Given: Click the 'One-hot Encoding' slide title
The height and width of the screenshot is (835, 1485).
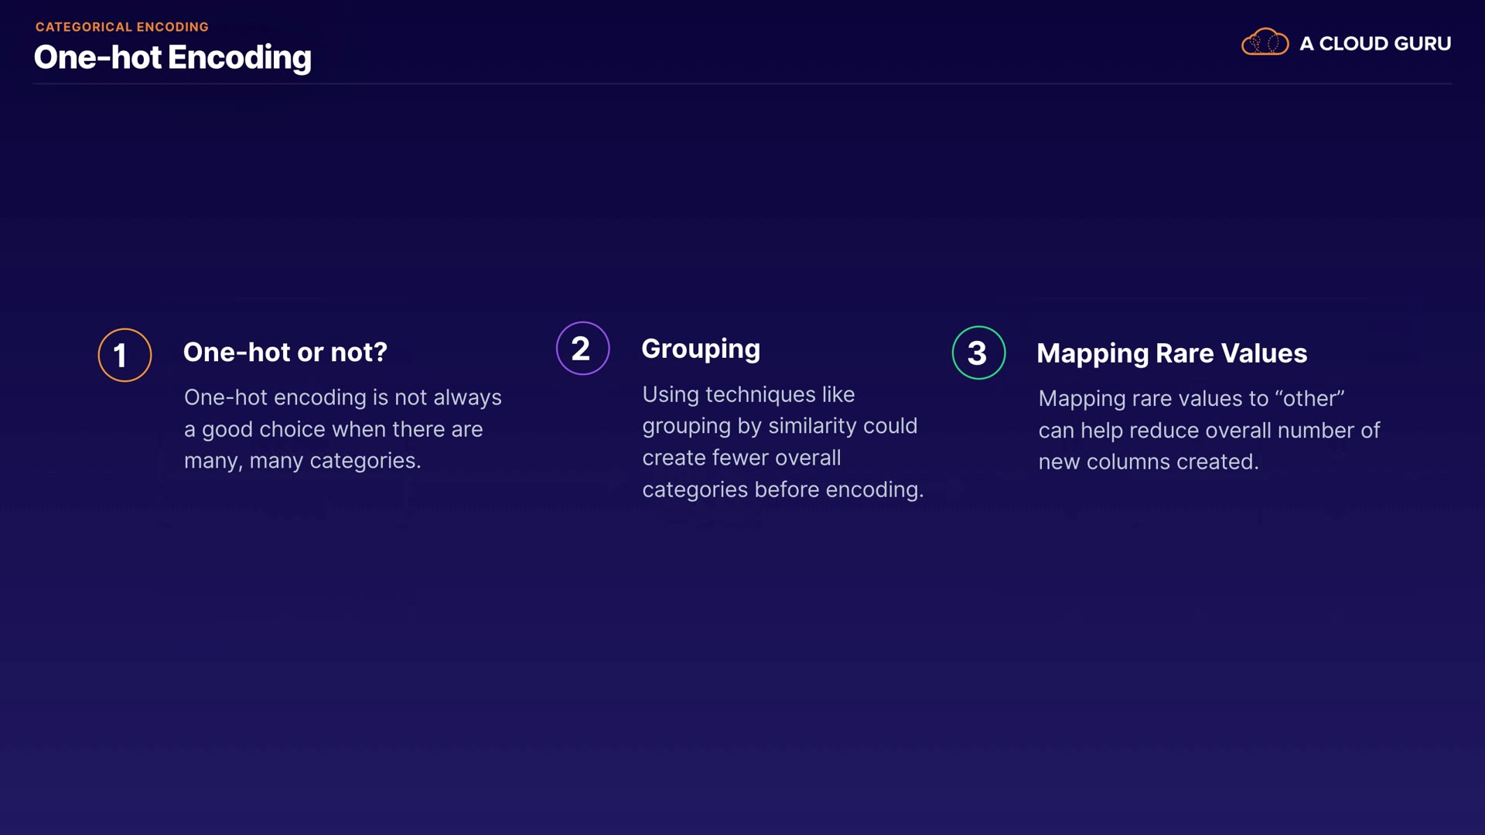Looking at the screenshot, I should tap(172, 58).
